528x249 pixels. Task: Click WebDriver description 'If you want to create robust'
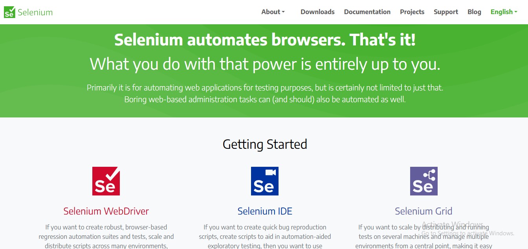click(x=106, y=227)
